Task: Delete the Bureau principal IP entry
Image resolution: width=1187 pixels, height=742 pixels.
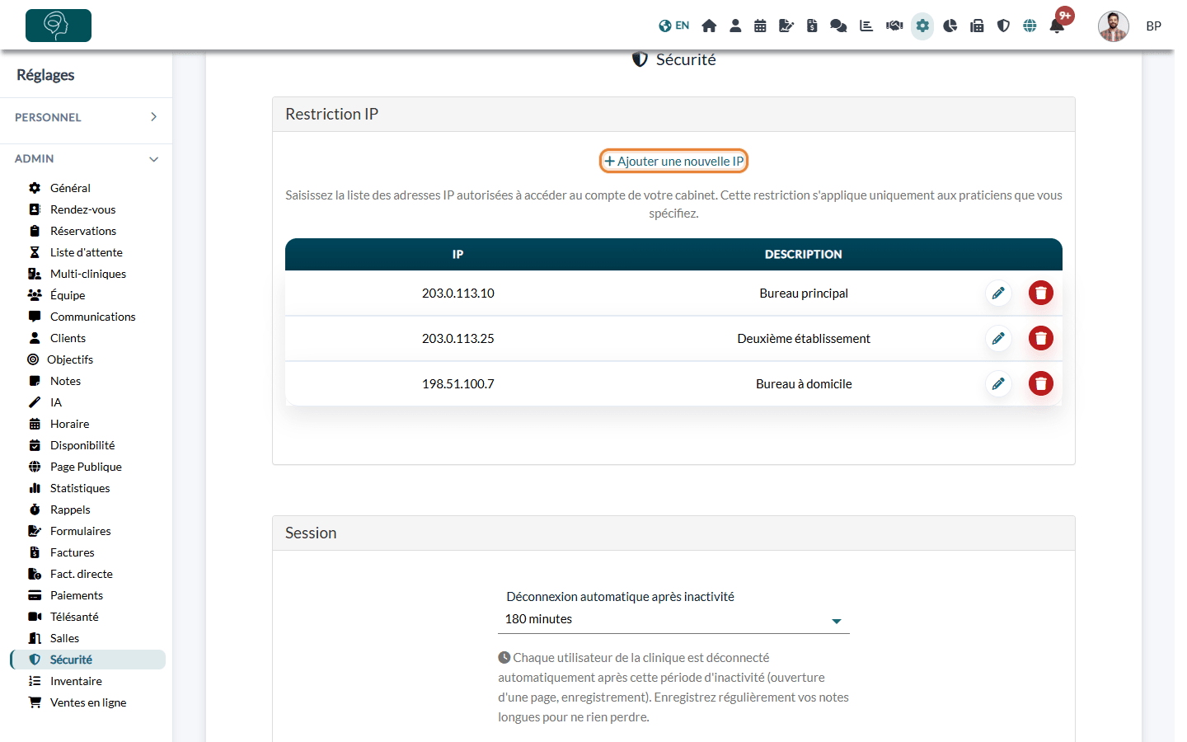Action: tap(1041, 294)
